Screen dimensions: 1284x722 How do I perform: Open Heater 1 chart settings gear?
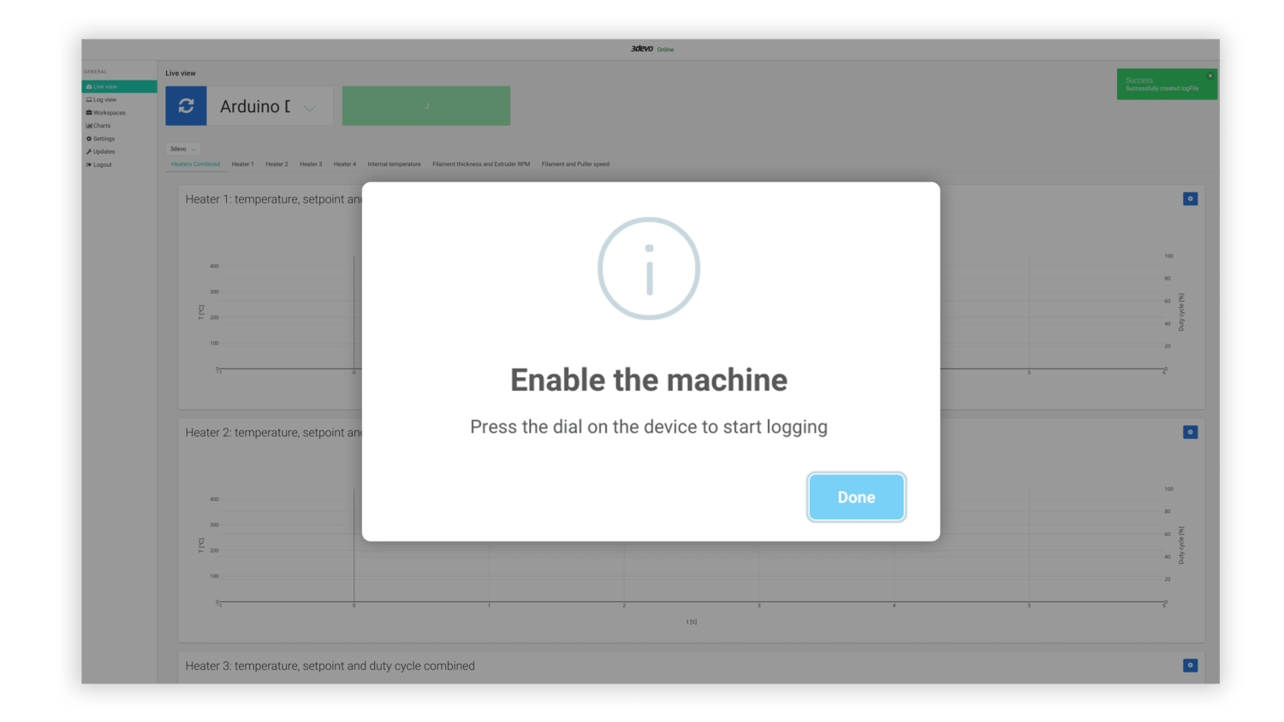click(x=1190, y=198)
